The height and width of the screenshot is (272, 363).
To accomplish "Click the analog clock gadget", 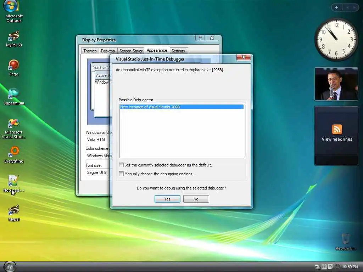I will pyautogui.click(x=336, y=39).
